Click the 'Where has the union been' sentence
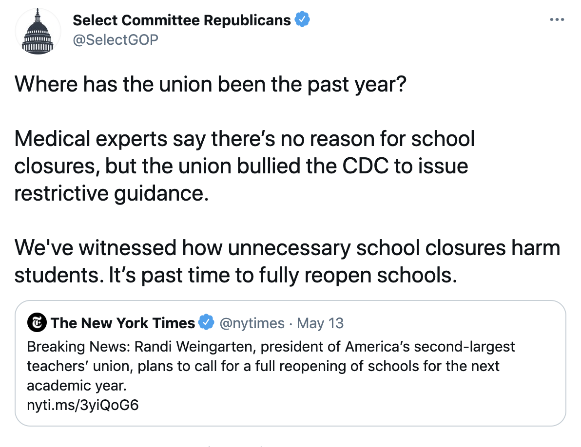Screen dimensions: 581x447 (x=210, y=84)
